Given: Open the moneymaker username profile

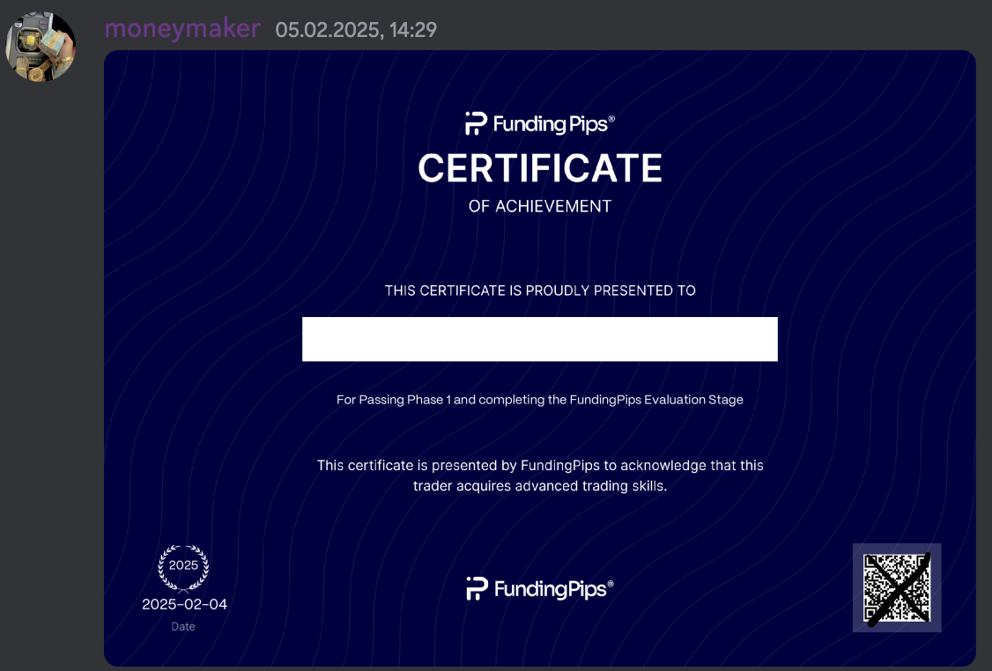Looking at the screenshot, I should [182, 28].
